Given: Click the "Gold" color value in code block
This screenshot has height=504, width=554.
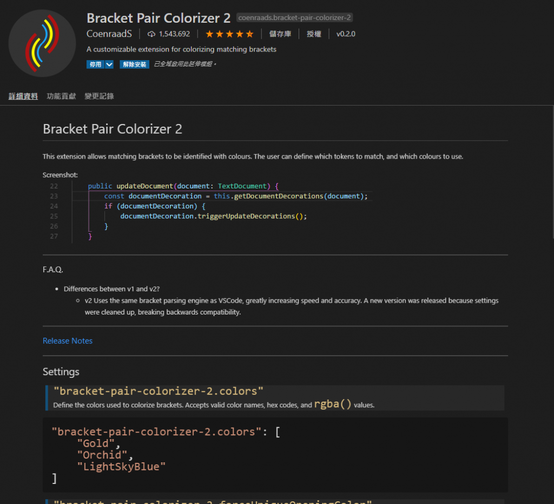Looking at the screenshot, I should pyautogui.click(x=96, y=443).
